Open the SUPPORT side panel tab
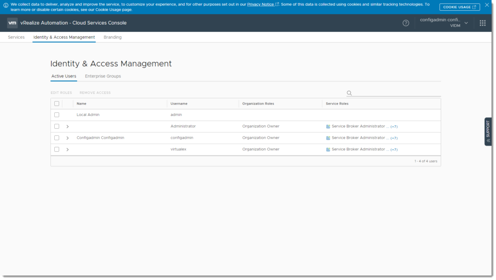 [488, 132]
